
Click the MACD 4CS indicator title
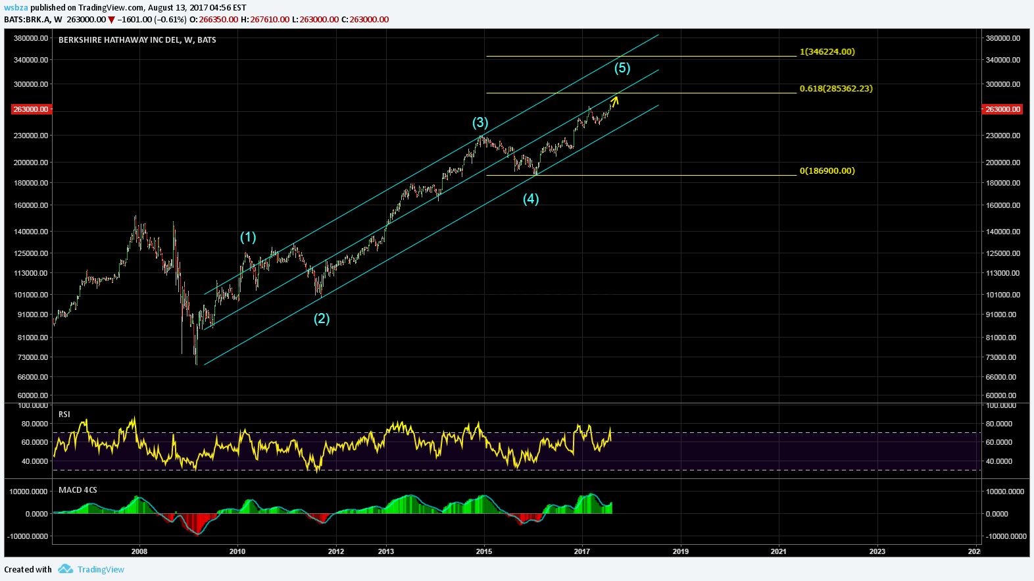(x=78, y=490)
